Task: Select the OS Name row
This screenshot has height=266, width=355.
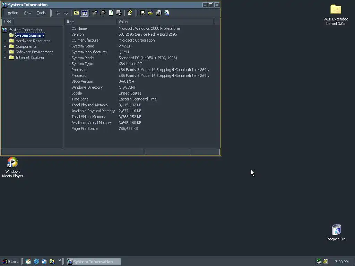Action: pyautogui.click(x=142, y=28)
